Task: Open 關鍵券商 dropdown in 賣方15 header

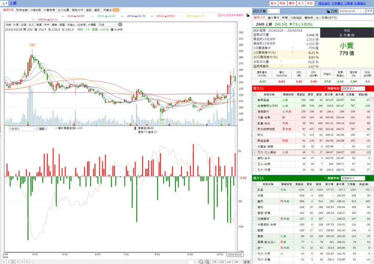Action: [353, 178]
